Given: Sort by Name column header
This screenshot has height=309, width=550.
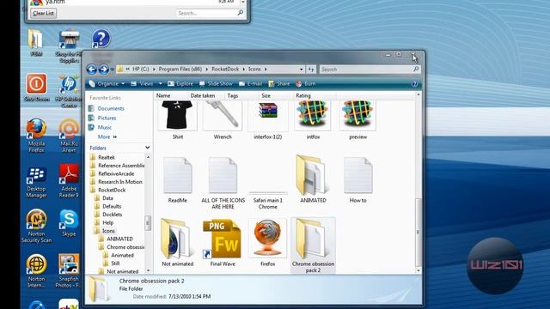Looking at the screenshot, I should pyautogui.click(x=171, y=95).
